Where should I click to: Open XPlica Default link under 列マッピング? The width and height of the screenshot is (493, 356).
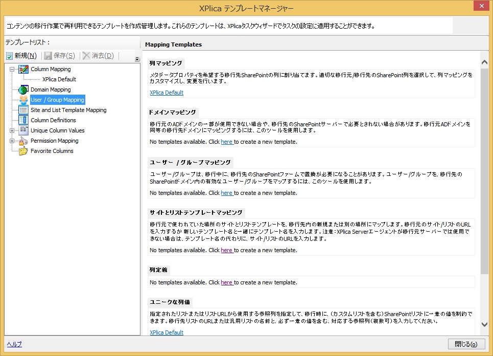click(x=167, y=93)
